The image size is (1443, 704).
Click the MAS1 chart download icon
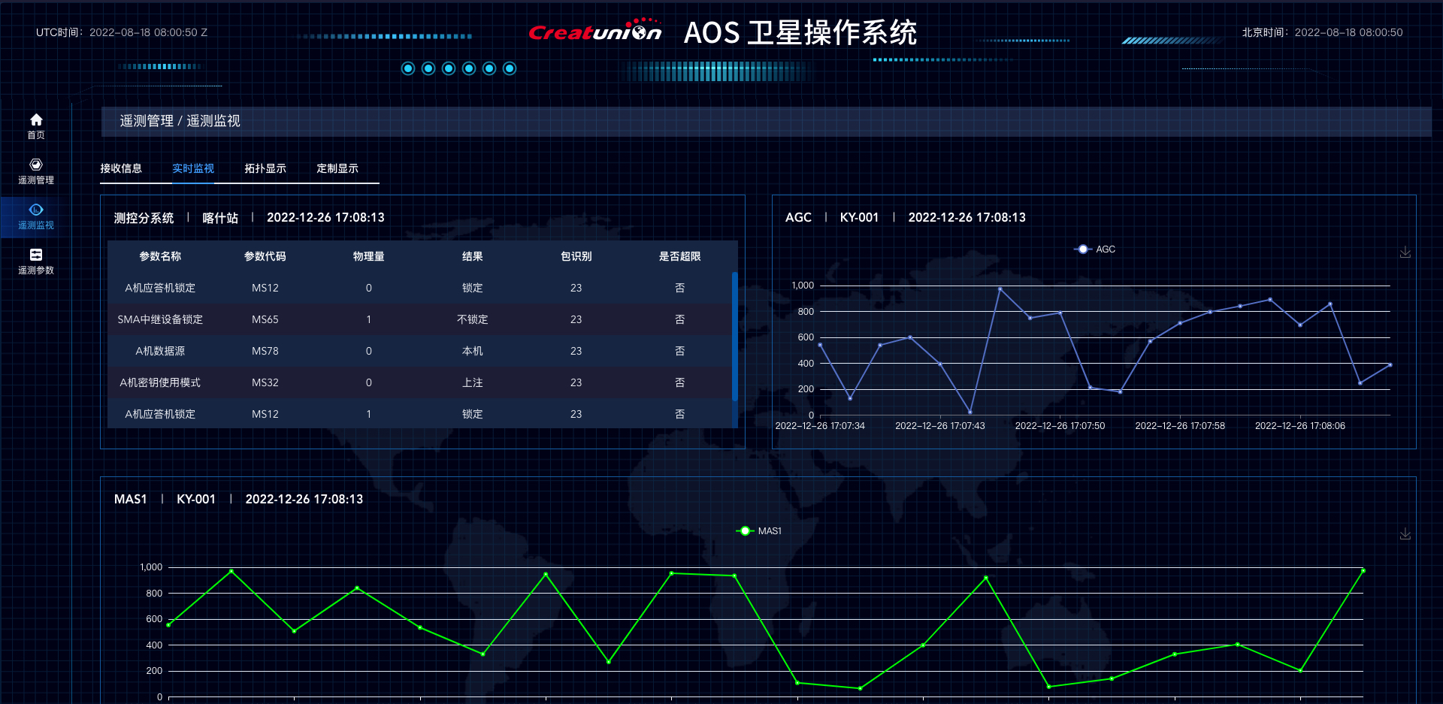click(1405, 534)
